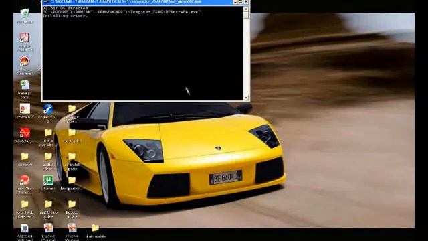Click the "Installing driver." console line
Screen dimensions: 428x241
[66, 16]
